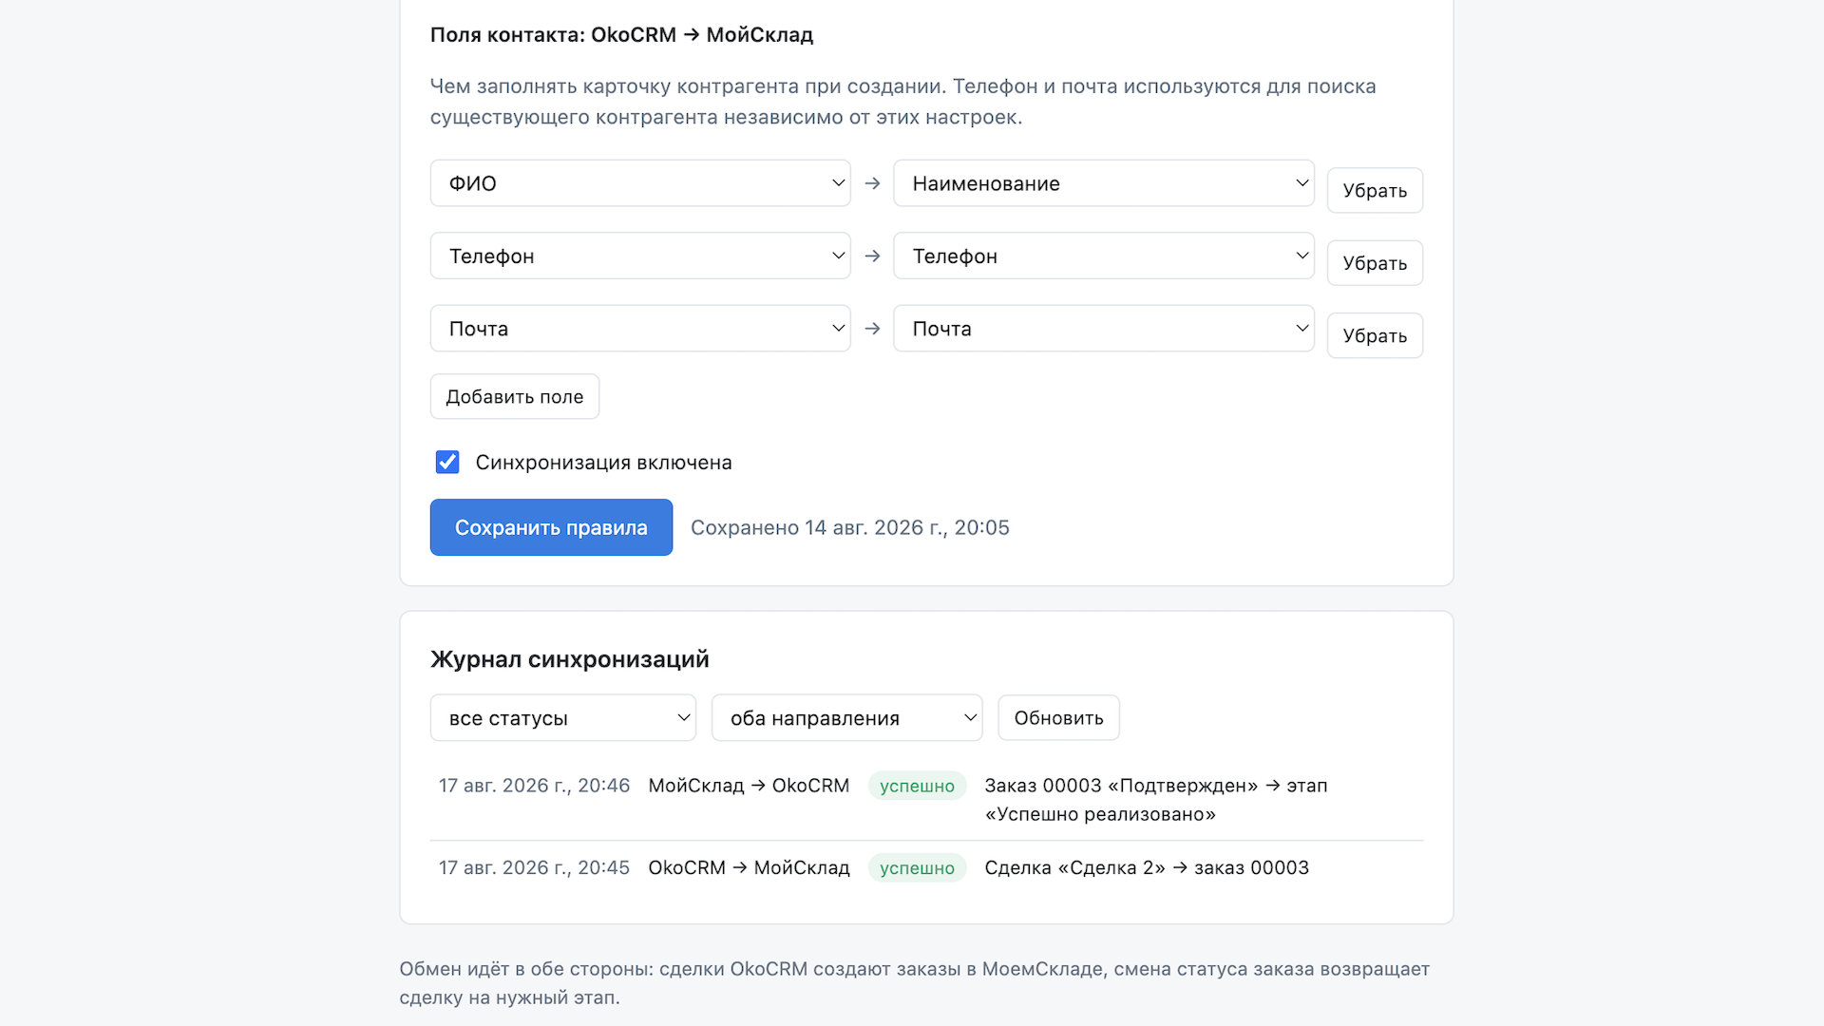The image size is (1824, 1026).
Task: Open the Наименование target field dropdown
Action: (x=1104, y=183)
